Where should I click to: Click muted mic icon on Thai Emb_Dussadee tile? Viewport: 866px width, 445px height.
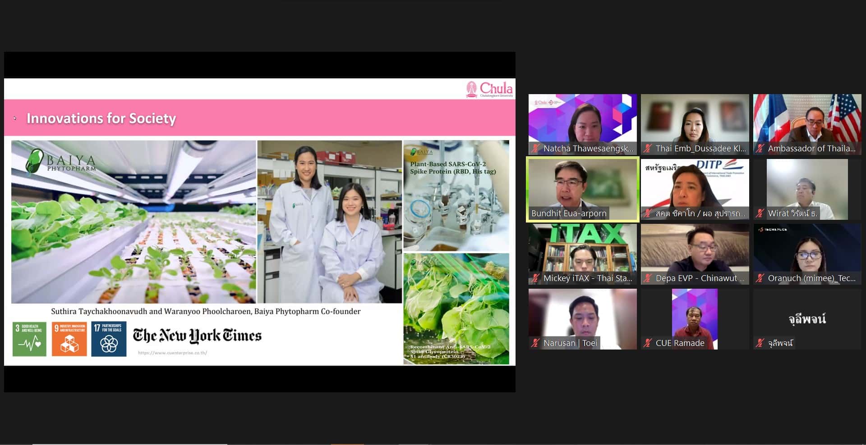click(648, 148)
